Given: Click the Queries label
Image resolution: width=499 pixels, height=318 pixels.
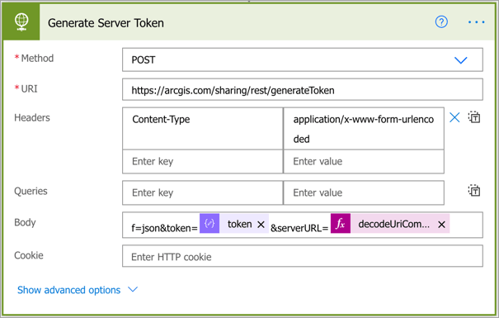Looking at the screenshot, I should coord(31,191).
